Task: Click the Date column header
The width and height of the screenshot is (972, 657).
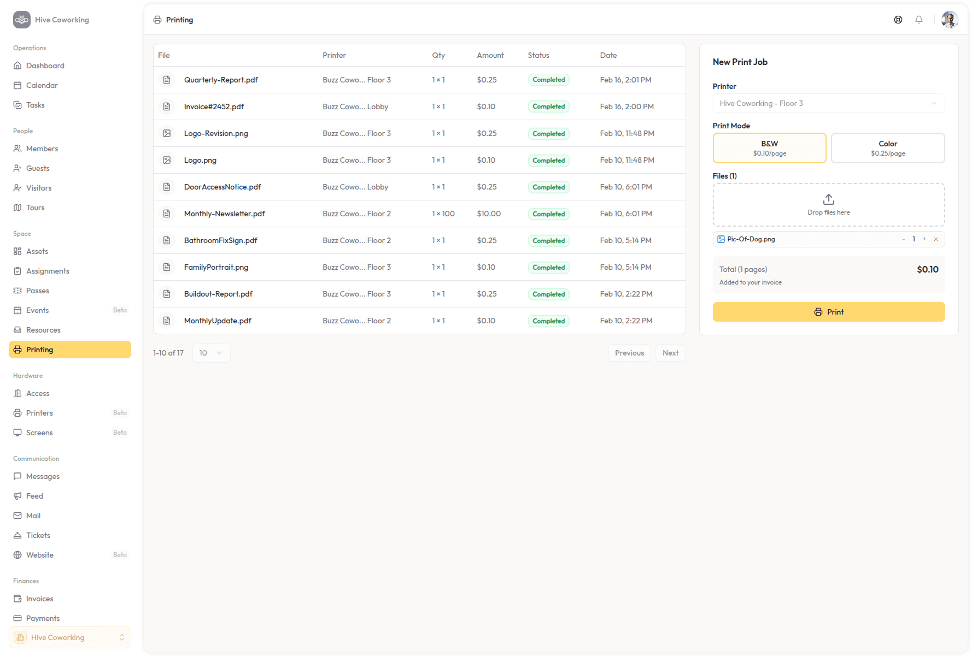Action: coord(608,55)
